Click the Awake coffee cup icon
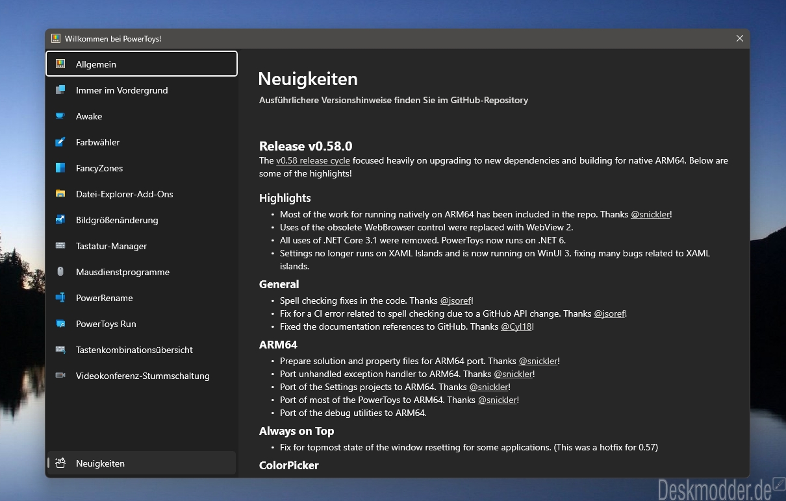 click(60, 116)
